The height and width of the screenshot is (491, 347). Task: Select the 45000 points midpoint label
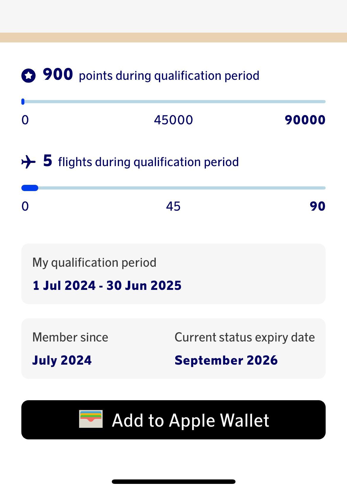[x=173, y=120]
